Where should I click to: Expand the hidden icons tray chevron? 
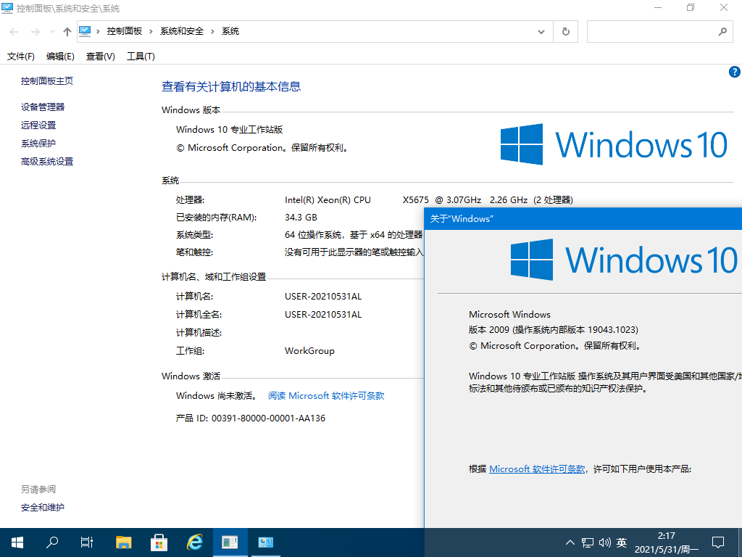[x=570, y=542]
